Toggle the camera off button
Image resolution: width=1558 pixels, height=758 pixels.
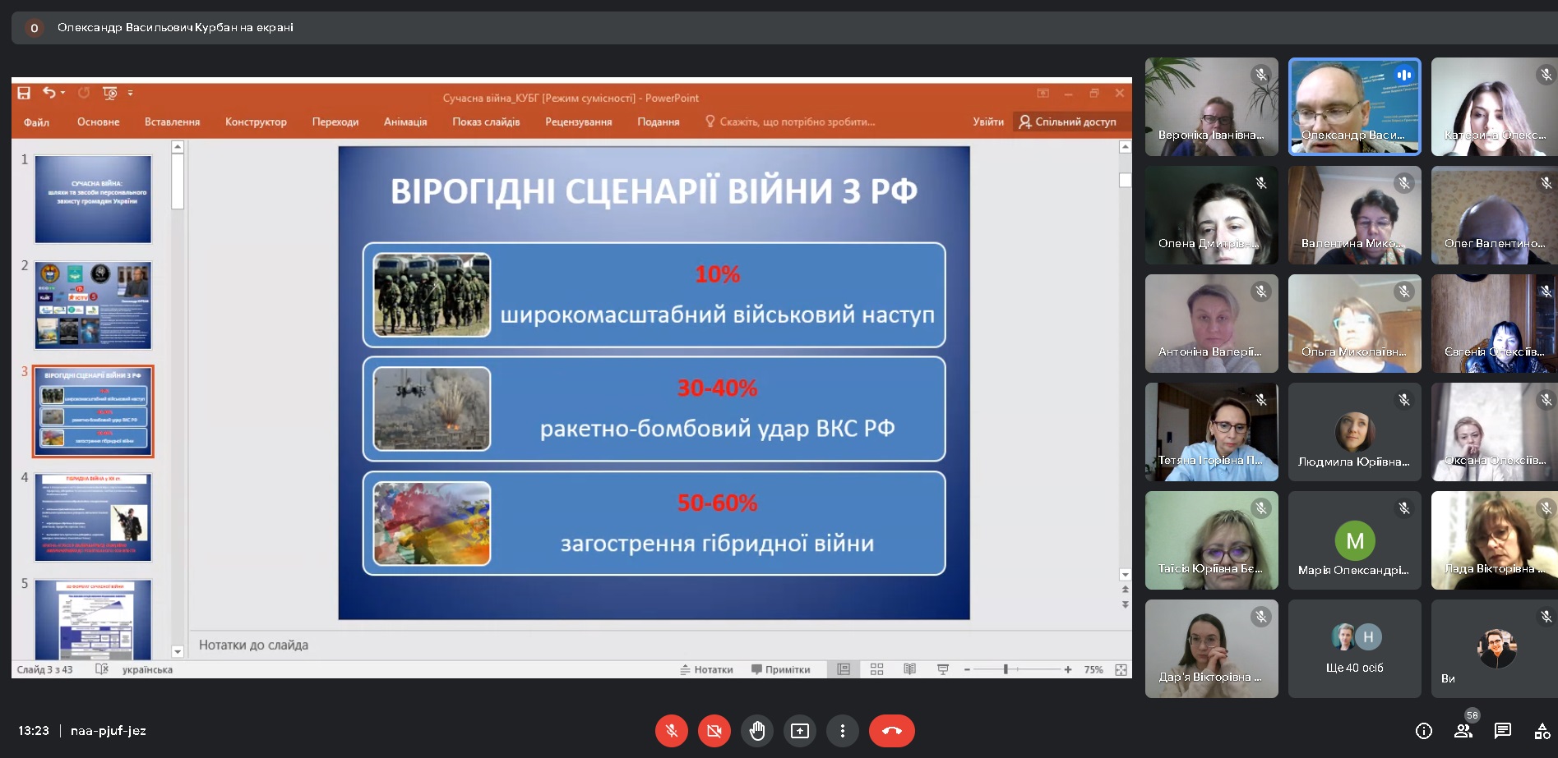point(714,731)
